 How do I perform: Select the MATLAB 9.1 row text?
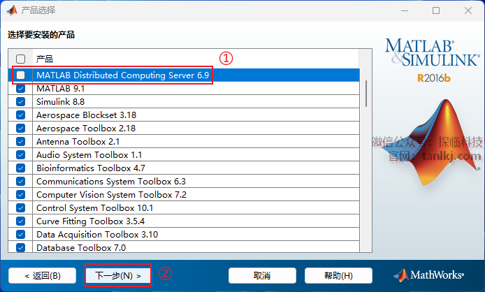[x=60, y=89]
